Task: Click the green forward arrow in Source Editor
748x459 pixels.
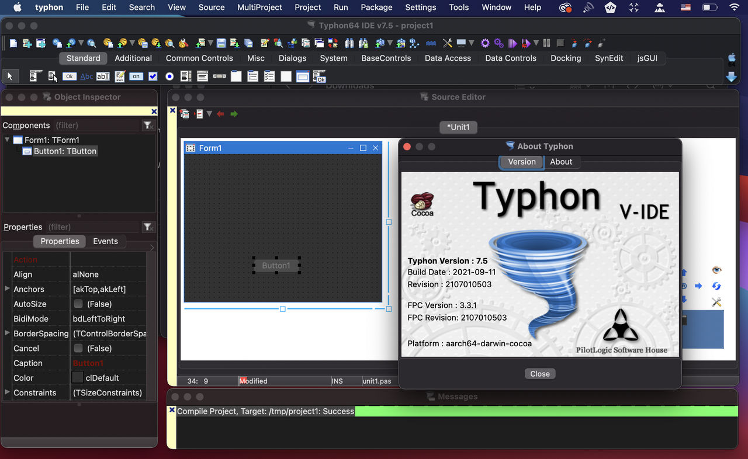Action: pos(234,114)
